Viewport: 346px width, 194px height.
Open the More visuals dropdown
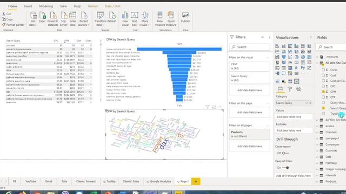point(144,19)
